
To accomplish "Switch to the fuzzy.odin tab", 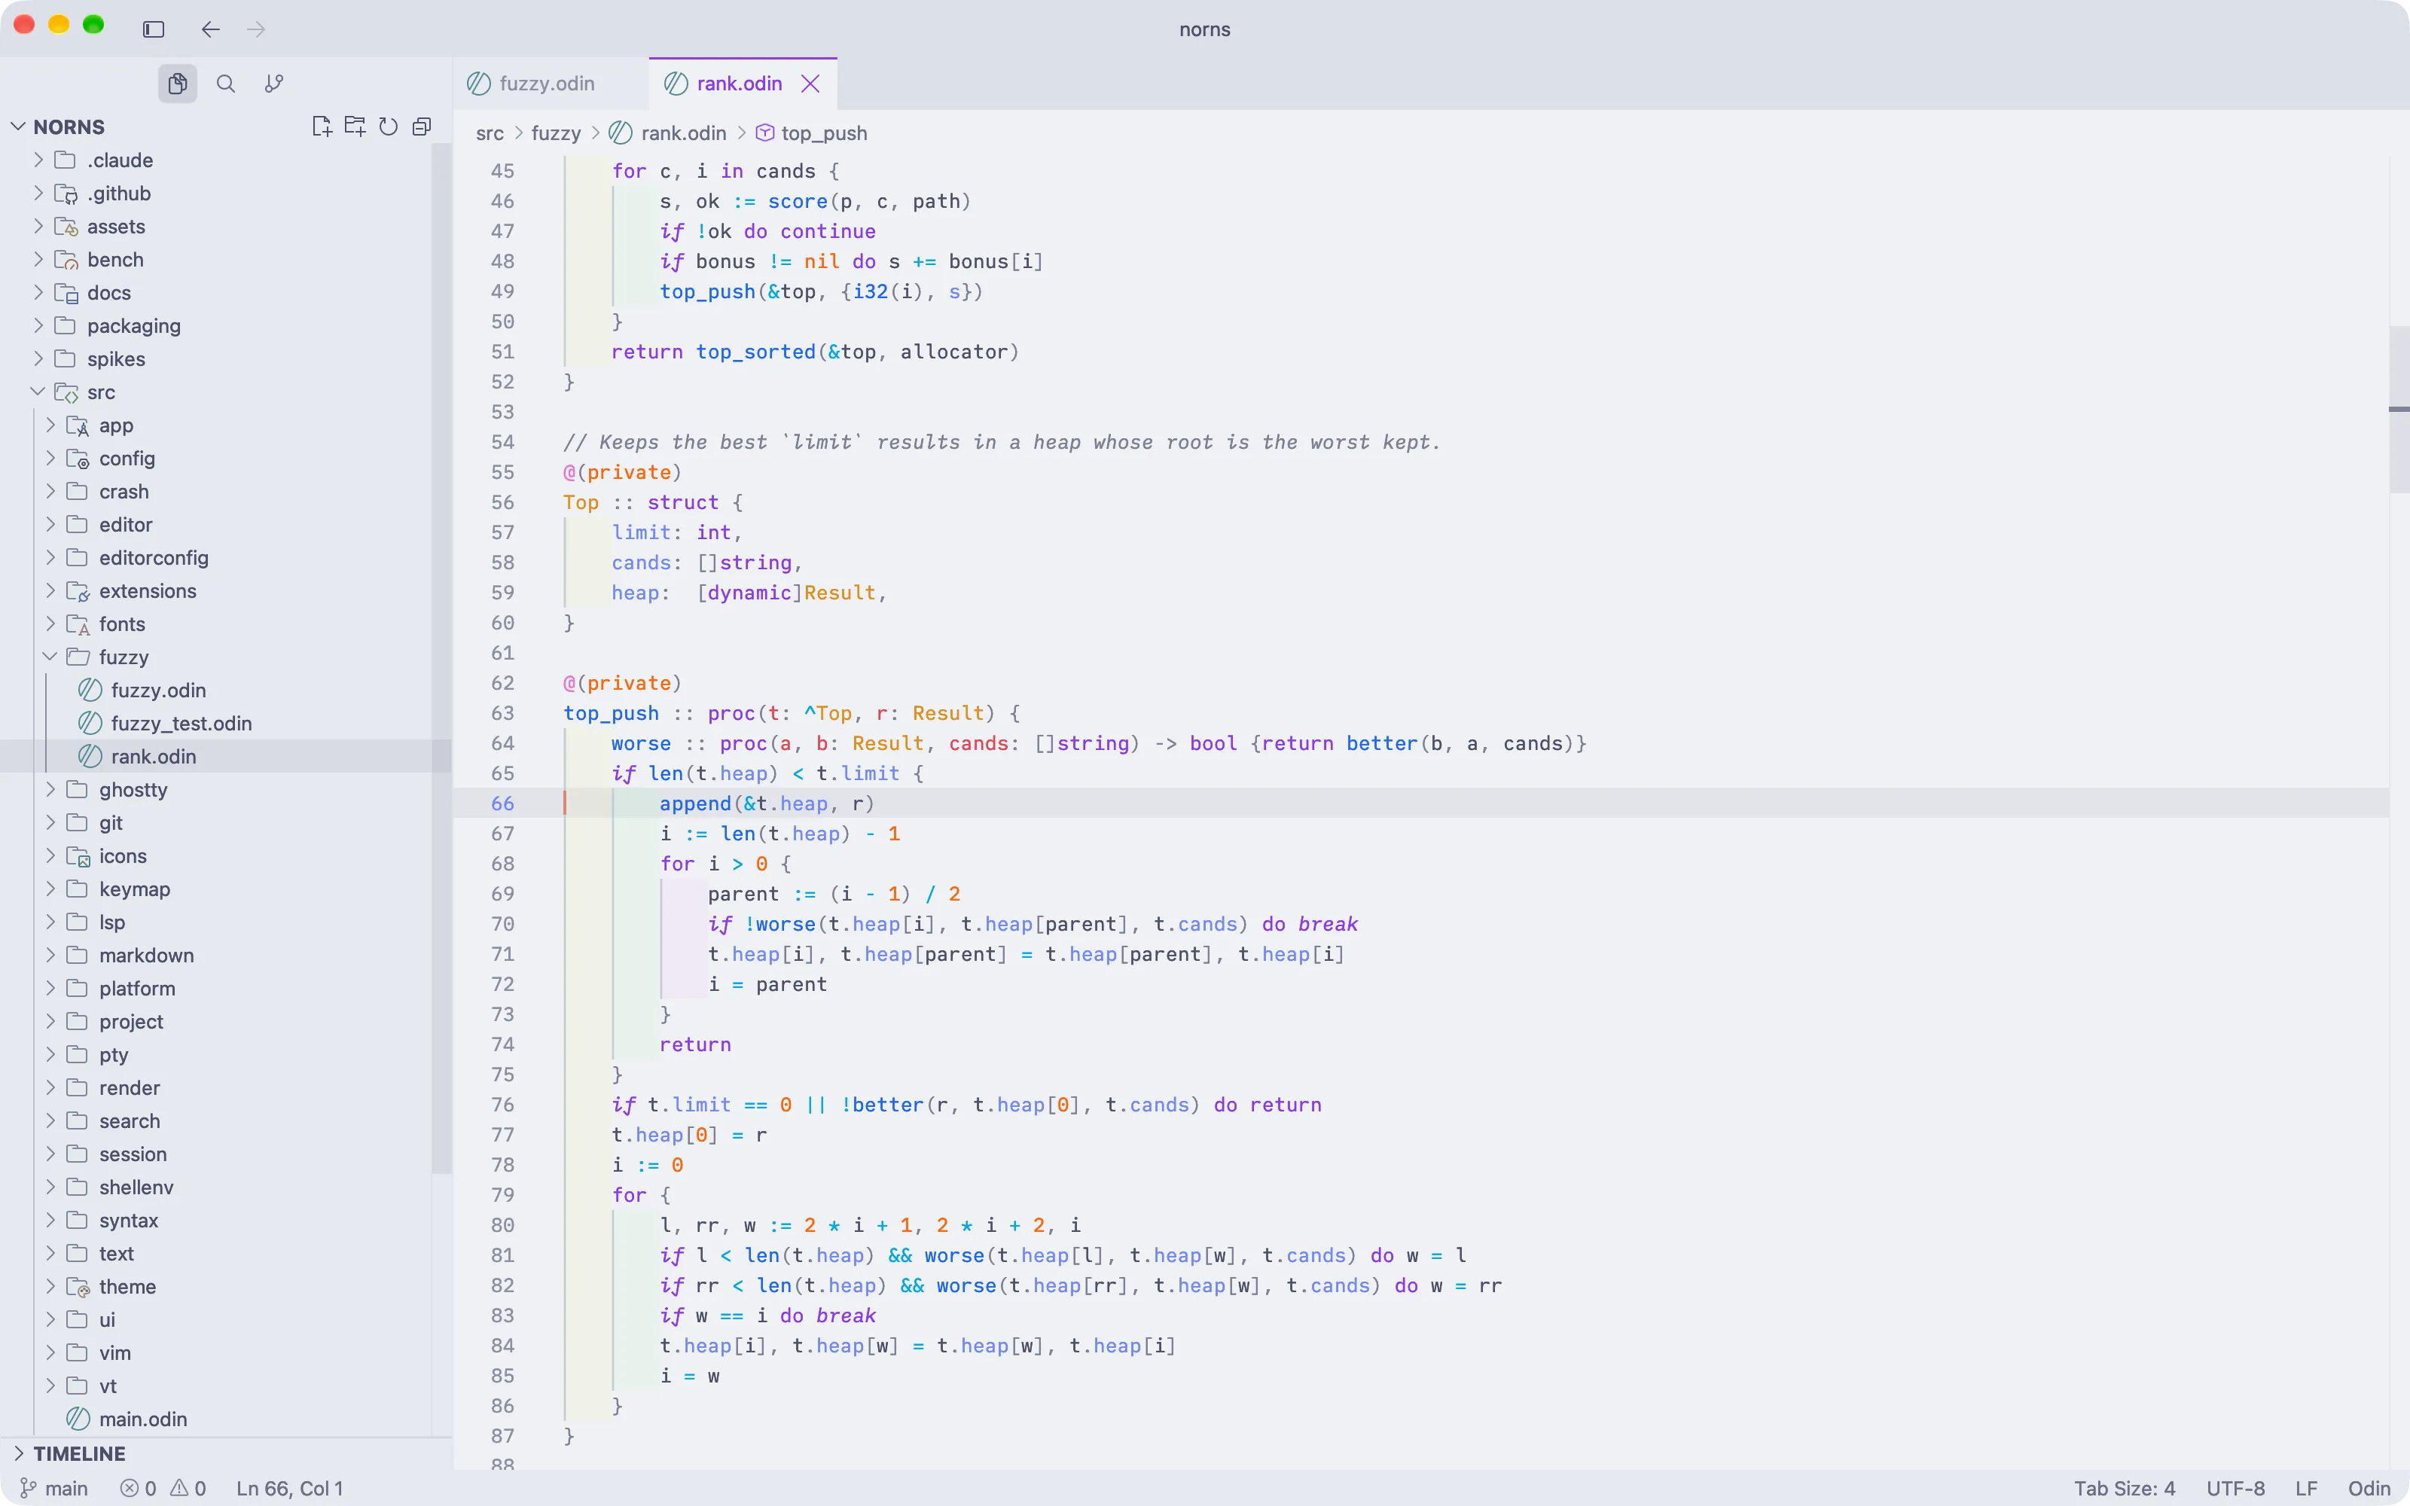I will (550, 84).
